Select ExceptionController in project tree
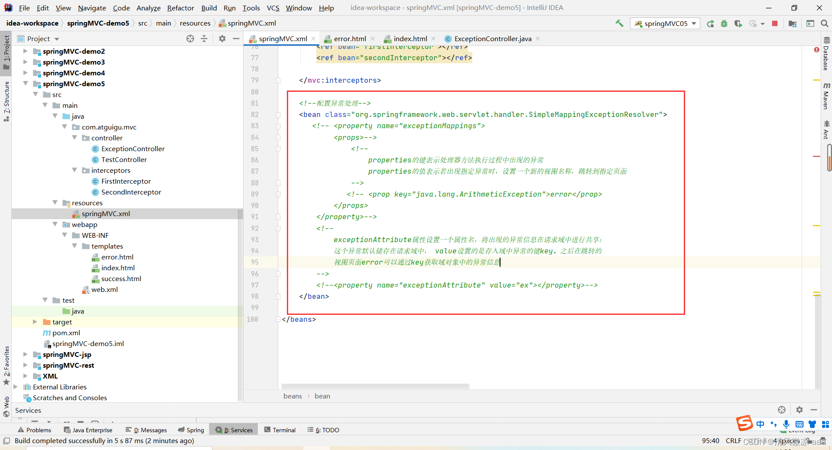Screen dimensions: 832x450 point(133,149)
